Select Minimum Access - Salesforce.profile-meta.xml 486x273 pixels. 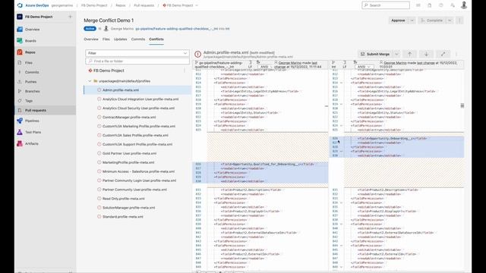coord(137,171)
